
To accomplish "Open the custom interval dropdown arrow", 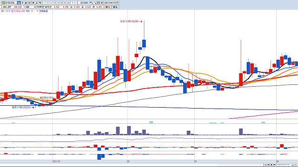I will point(76,3).
